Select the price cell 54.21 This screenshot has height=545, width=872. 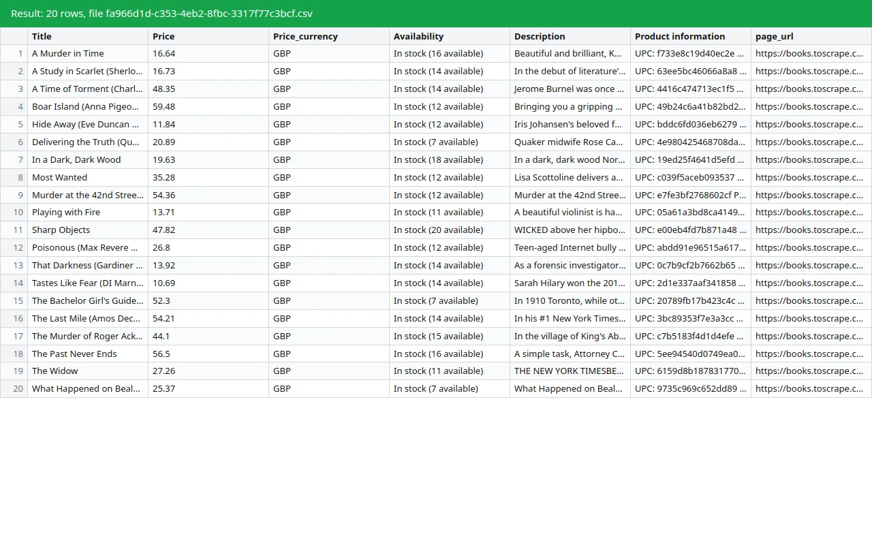pyautogui.click(x=208, y=319)
